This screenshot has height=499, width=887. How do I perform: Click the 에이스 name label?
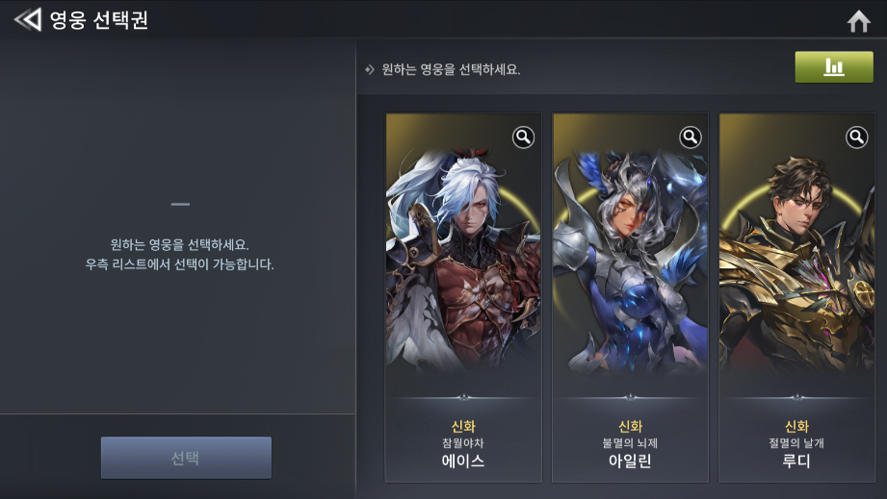coord(463,462)
